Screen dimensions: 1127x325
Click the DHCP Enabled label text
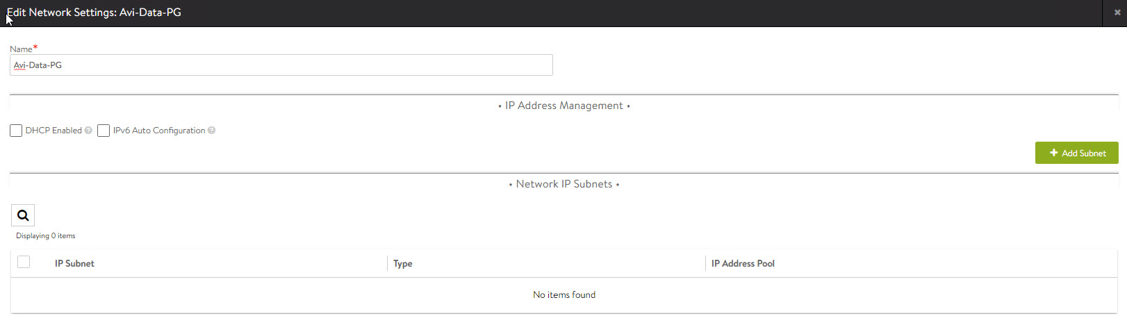coord(54,131)
